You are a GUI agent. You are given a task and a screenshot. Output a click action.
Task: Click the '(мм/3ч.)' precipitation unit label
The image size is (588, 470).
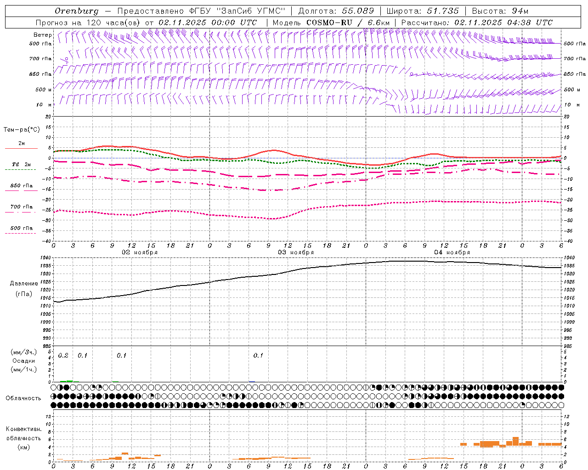[24, 352]
